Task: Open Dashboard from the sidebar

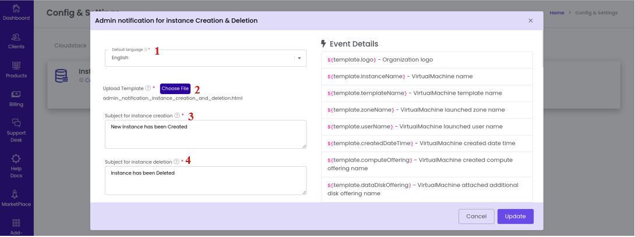Action: (16, 12)
